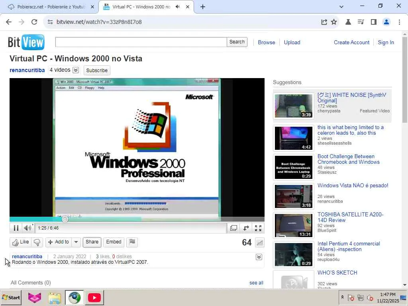Open WHO'S SKETCH video link
The height and width of the screenshot is (306, 408).
click(x=337, y=273)
